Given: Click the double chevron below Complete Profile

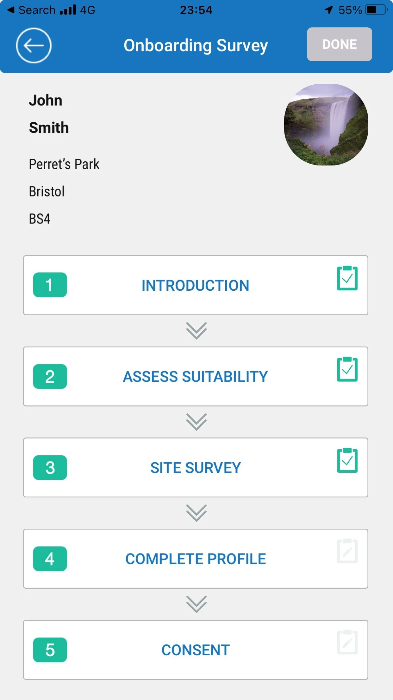Looking at the screenshot, I should pos(196,604).
